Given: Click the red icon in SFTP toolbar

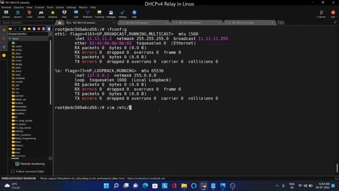Looking at the screenshot, I should click(x=39, y=29).
